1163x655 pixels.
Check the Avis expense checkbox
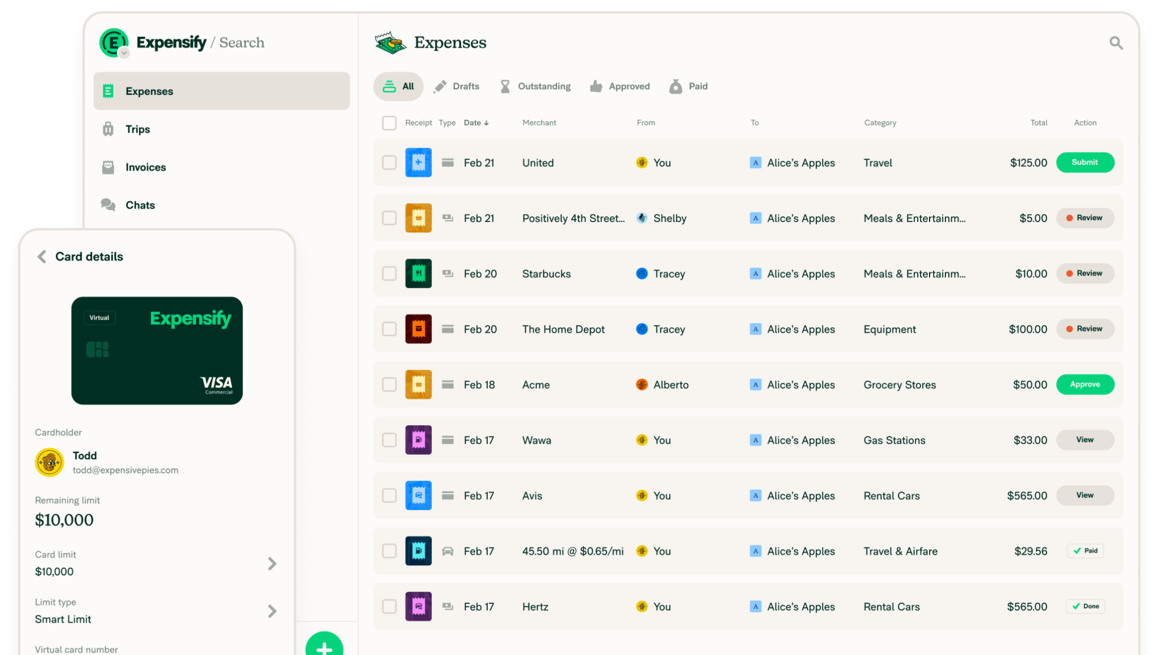(x=389, y=496)
